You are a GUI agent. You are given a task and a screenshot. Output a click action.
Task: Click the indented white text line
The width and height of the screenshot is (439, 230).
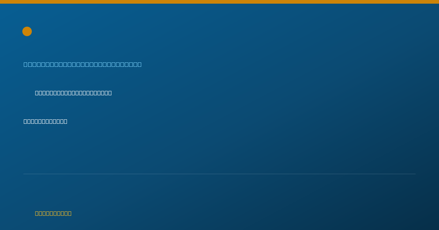73,93
